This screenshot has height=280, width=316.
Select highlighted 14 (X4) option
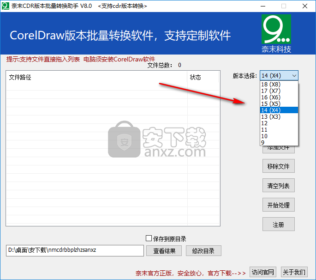tap(270, 110)
